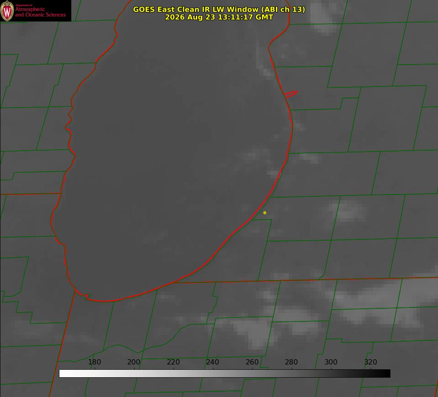
Task: Click the mid-gray middle of the colorbar
Action: (x=225, y=373)
